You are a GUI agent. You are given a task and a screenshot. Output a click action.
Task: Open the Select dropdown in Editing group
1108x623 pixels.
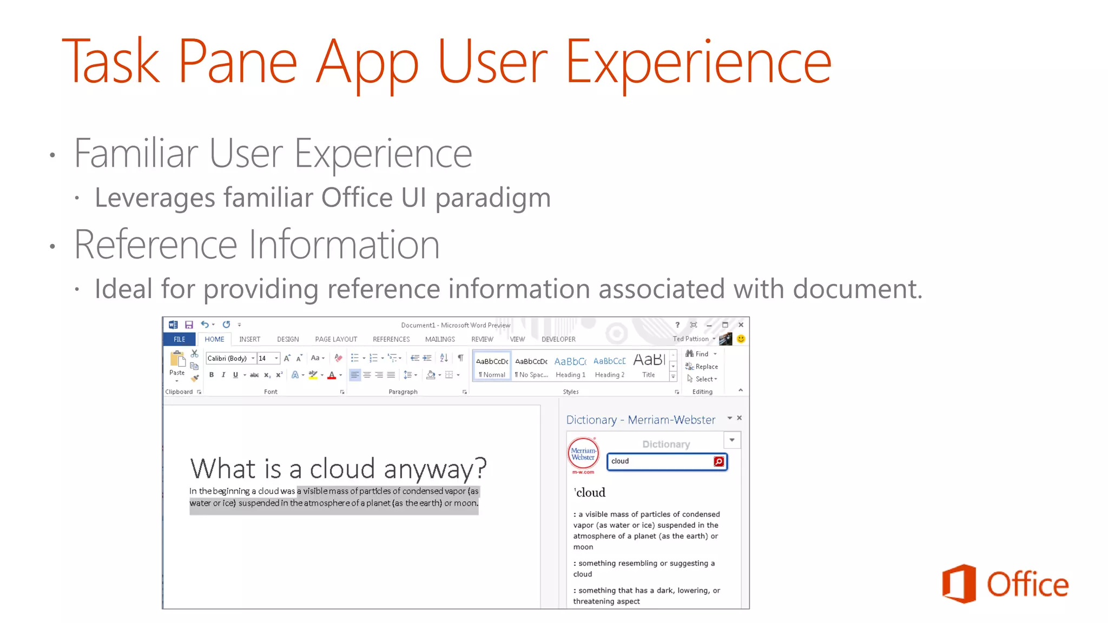point(702,379)
